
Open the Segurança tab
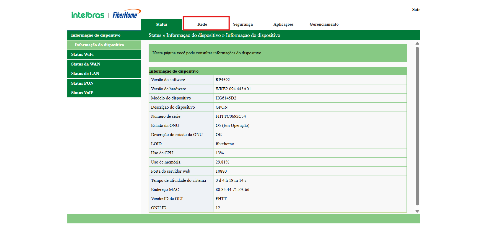tap(243, 24)
